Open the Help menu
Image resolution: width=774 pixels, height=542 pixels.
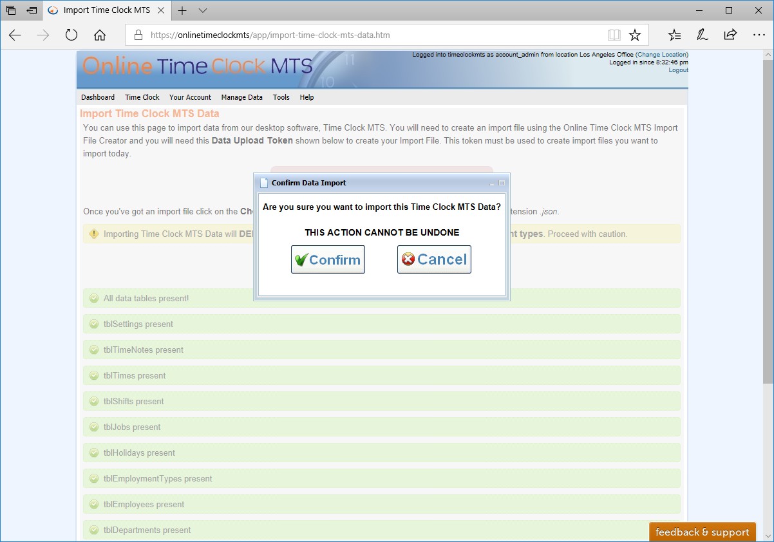coord(307,97)
